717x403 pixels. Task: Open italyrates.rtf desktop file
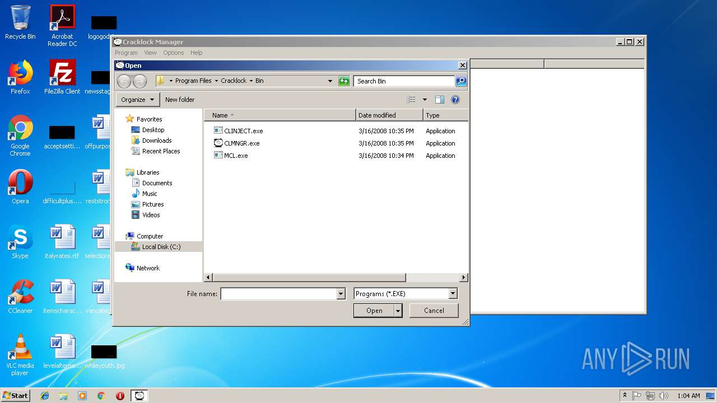(x=62, y=242)
